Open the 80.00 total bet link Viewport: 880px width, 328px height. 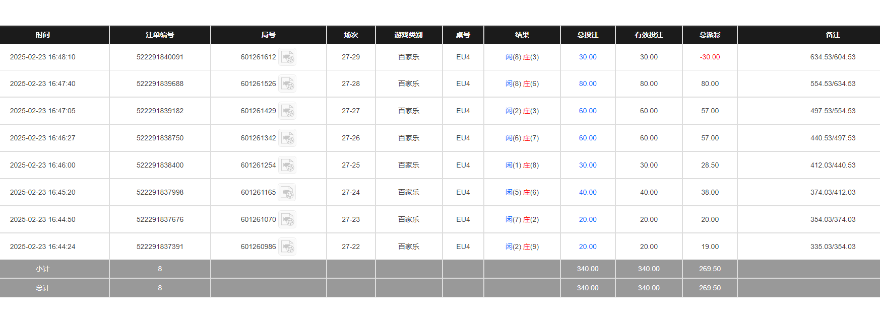tap(588, 84)
